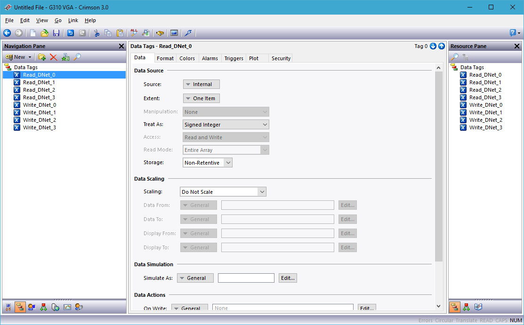Image resolution: width=524 pixels, height=325 pixels.
Task: Click the magnifier icon in Resource Pane toolbar
Action: coord(454,57)
